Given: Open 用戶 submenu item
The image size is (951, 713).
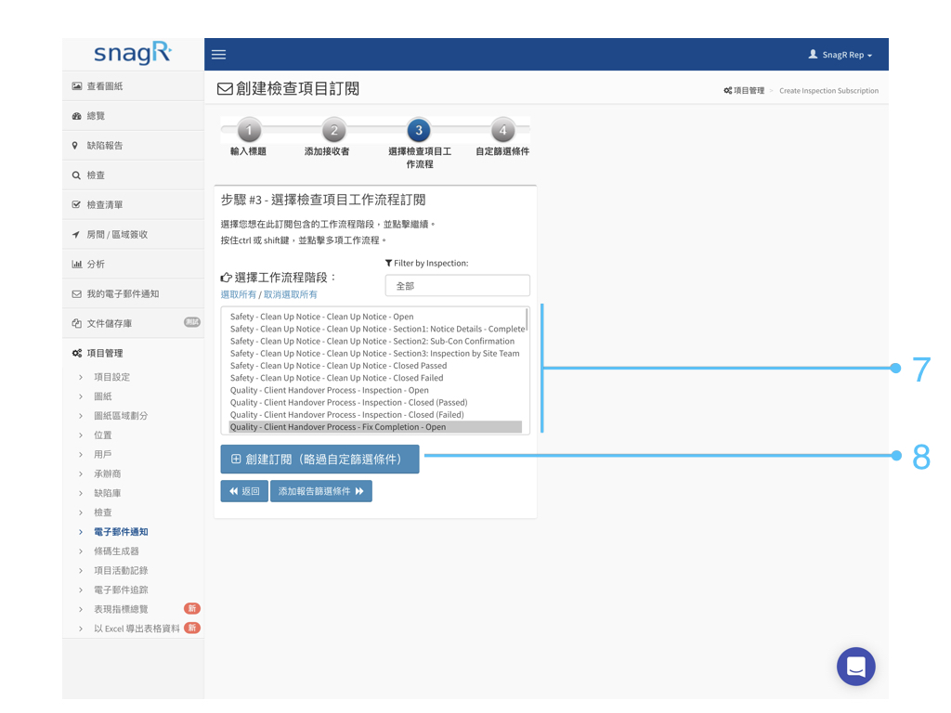Looking at the screenshot, I should [102, 455].
